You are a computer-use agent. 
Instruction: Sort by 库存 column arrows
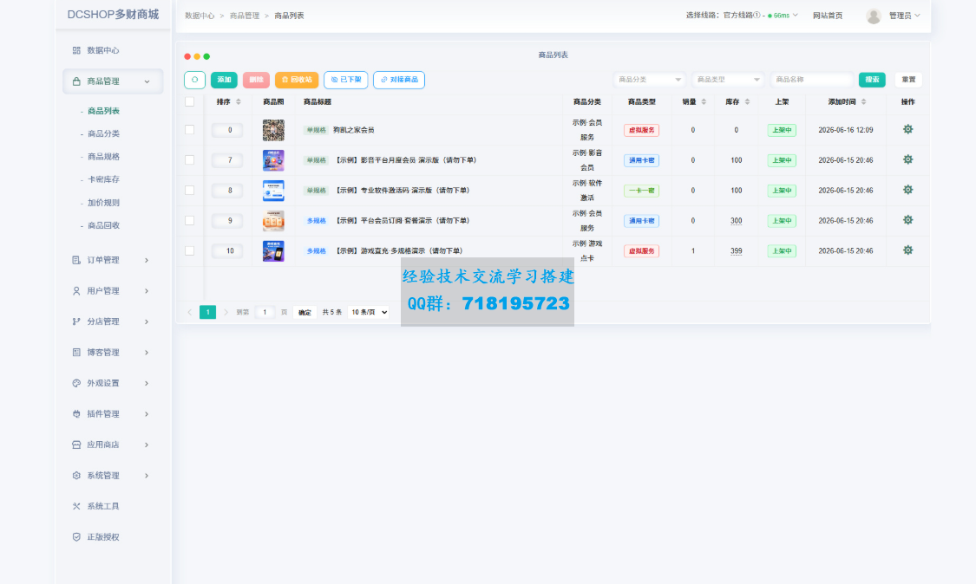coord(747,102)
